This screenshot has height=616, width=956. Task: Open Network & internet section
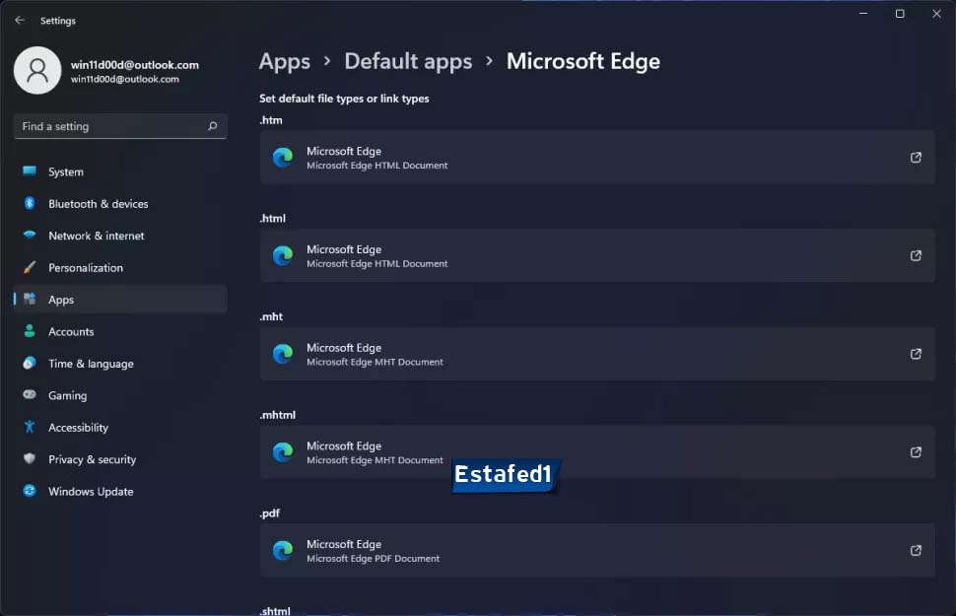[96, 236]
